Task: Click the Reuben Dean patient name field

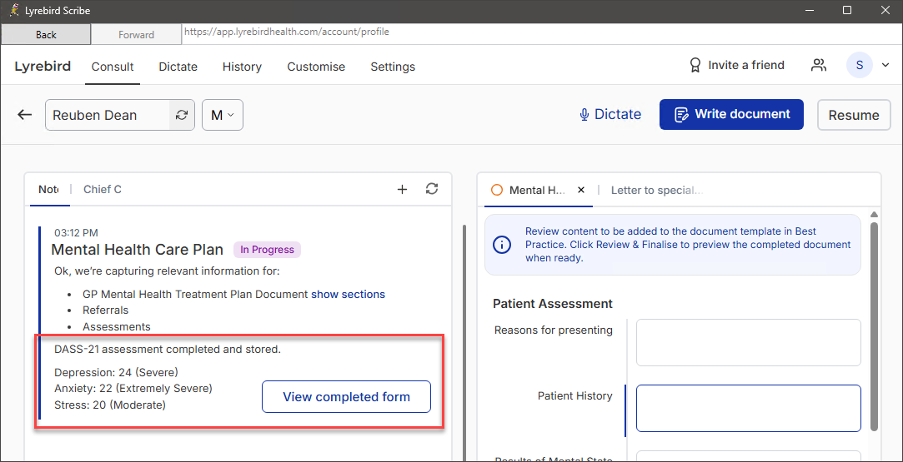Action: click(107, 115)
